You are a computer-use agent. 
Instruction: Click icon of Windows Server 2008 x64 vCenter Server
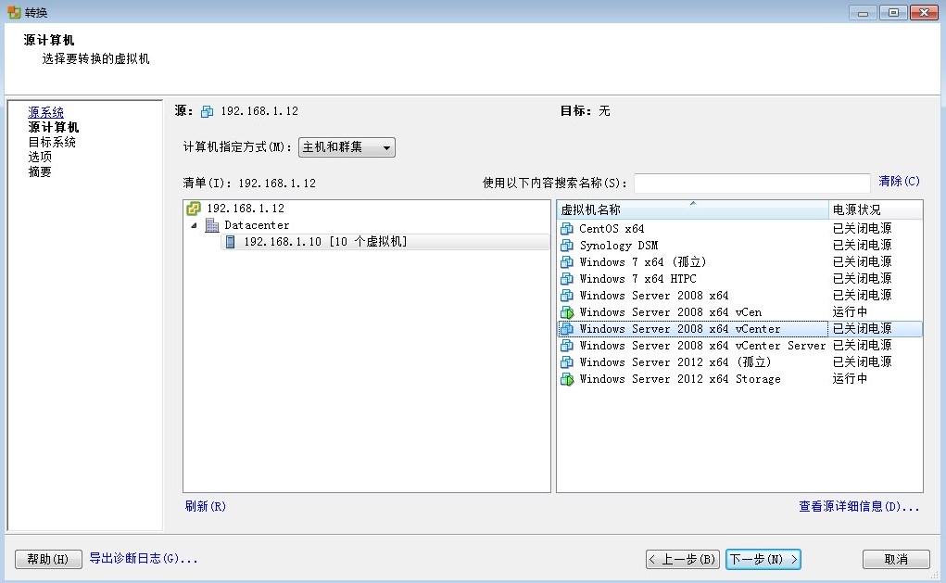point(567,345)
